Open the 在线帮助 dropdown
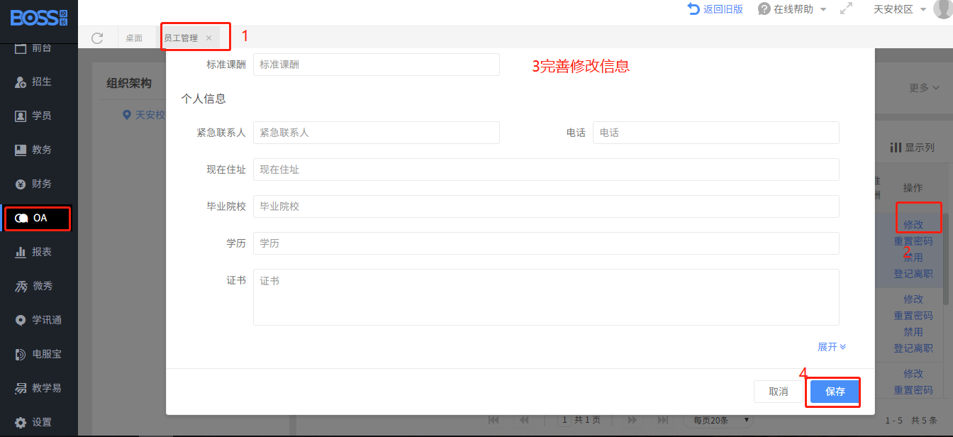953x437 pixels. point(792,9)
